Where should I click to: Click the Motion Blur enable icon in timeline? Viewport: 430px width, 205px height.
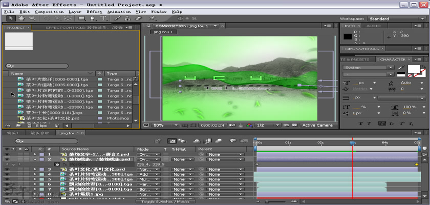[218, 141]
